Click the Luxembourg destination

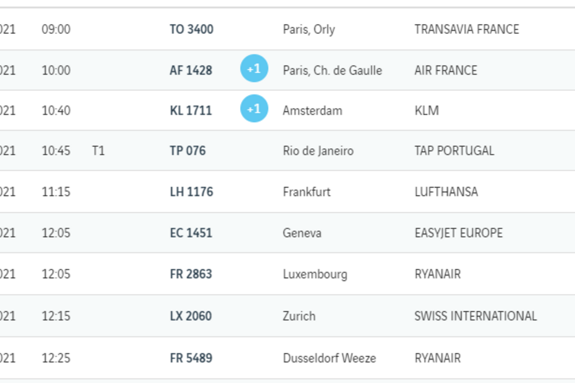click(x=315, y=274)
